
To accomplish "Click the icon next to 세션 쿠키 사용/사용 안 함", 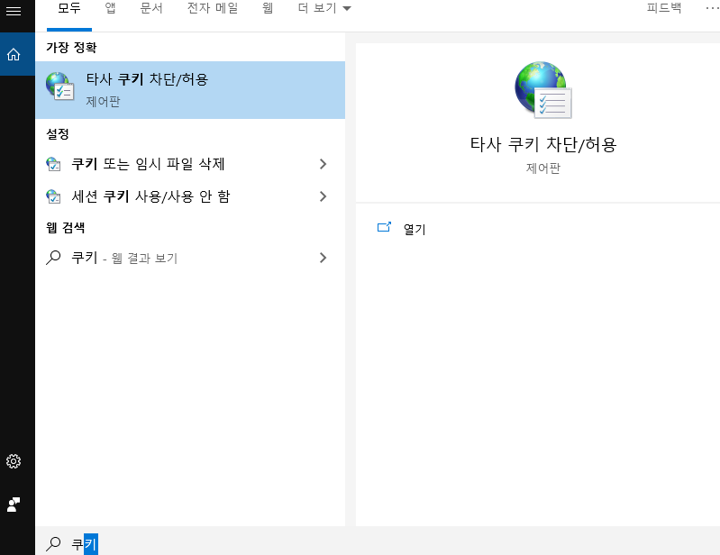I will (53, 196).
